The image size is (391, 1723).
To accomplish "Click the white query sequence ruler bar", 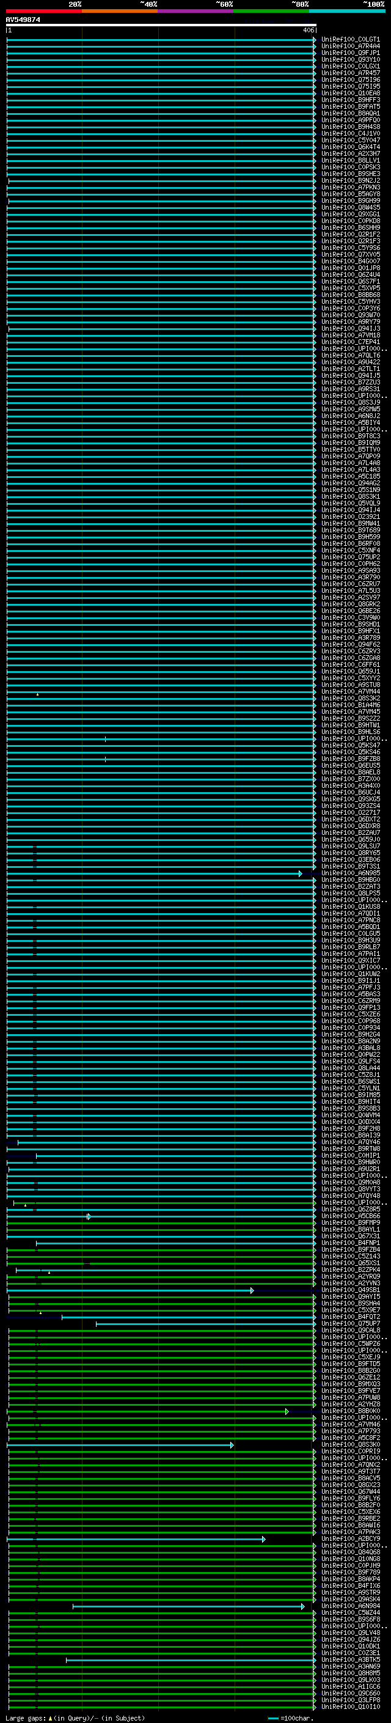I will point(161,26).
